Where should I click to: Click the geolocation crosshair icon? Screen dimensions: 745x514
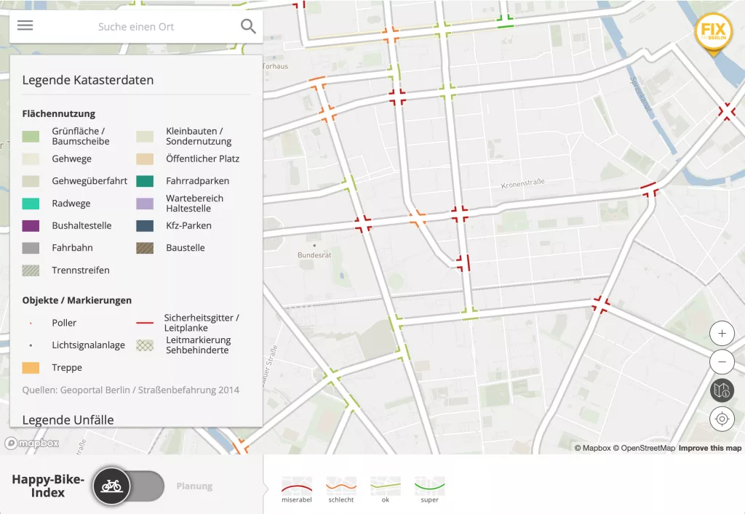pyautogui.click(x=722, y=419)
